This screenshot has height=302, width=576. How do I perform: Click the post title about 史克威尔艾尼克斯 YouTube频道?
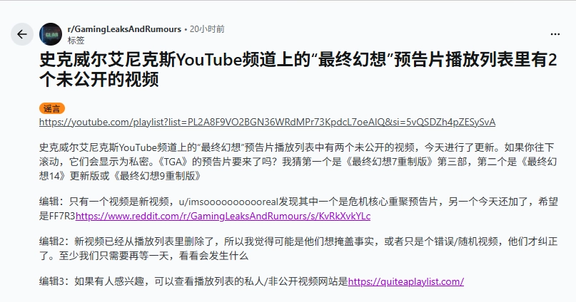click(x=298, y=69)
